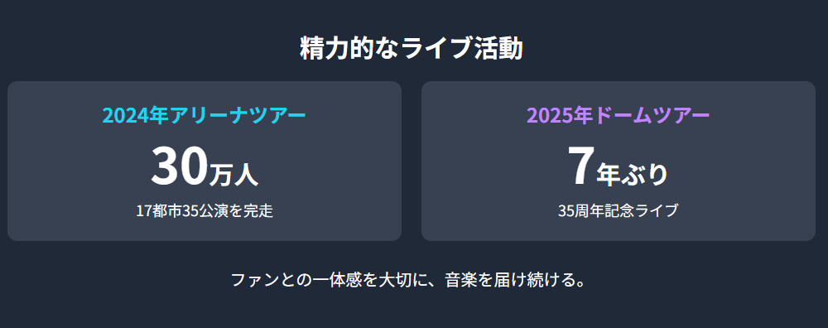Click the 7年ぶり statistic
The width and height of the screenshot is (828, 328).
618,166
